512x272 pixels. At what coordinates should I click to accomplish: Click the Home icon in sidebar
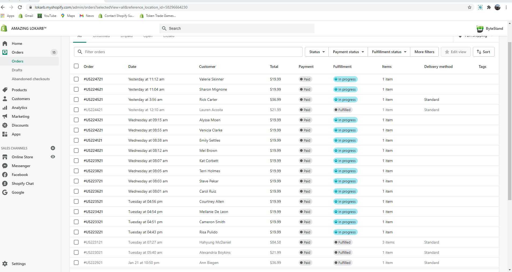[5, 43]
